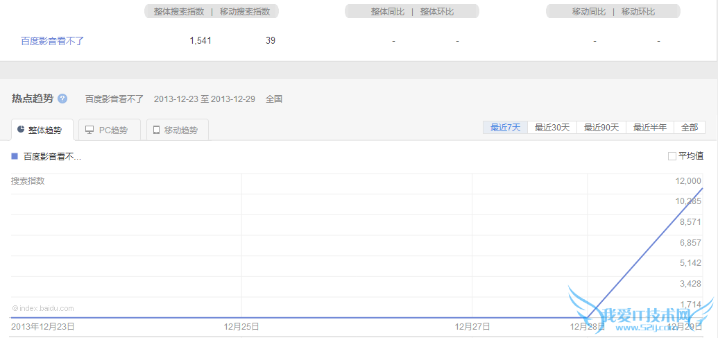Click the 5,142 y-axis value

tap(690, 263)
